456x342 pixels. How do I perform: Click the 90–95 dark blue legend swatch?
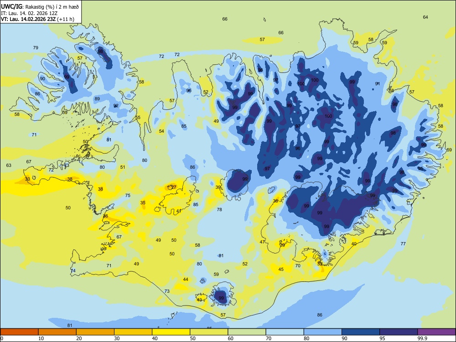point(361,332)
